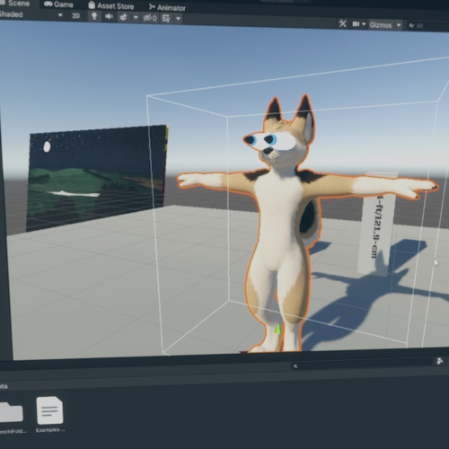Toggle 2D view mode

(x=75, y=15)
